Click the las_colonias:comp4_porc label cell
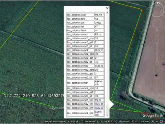This screenshot has height=124, width=165. 81,88
